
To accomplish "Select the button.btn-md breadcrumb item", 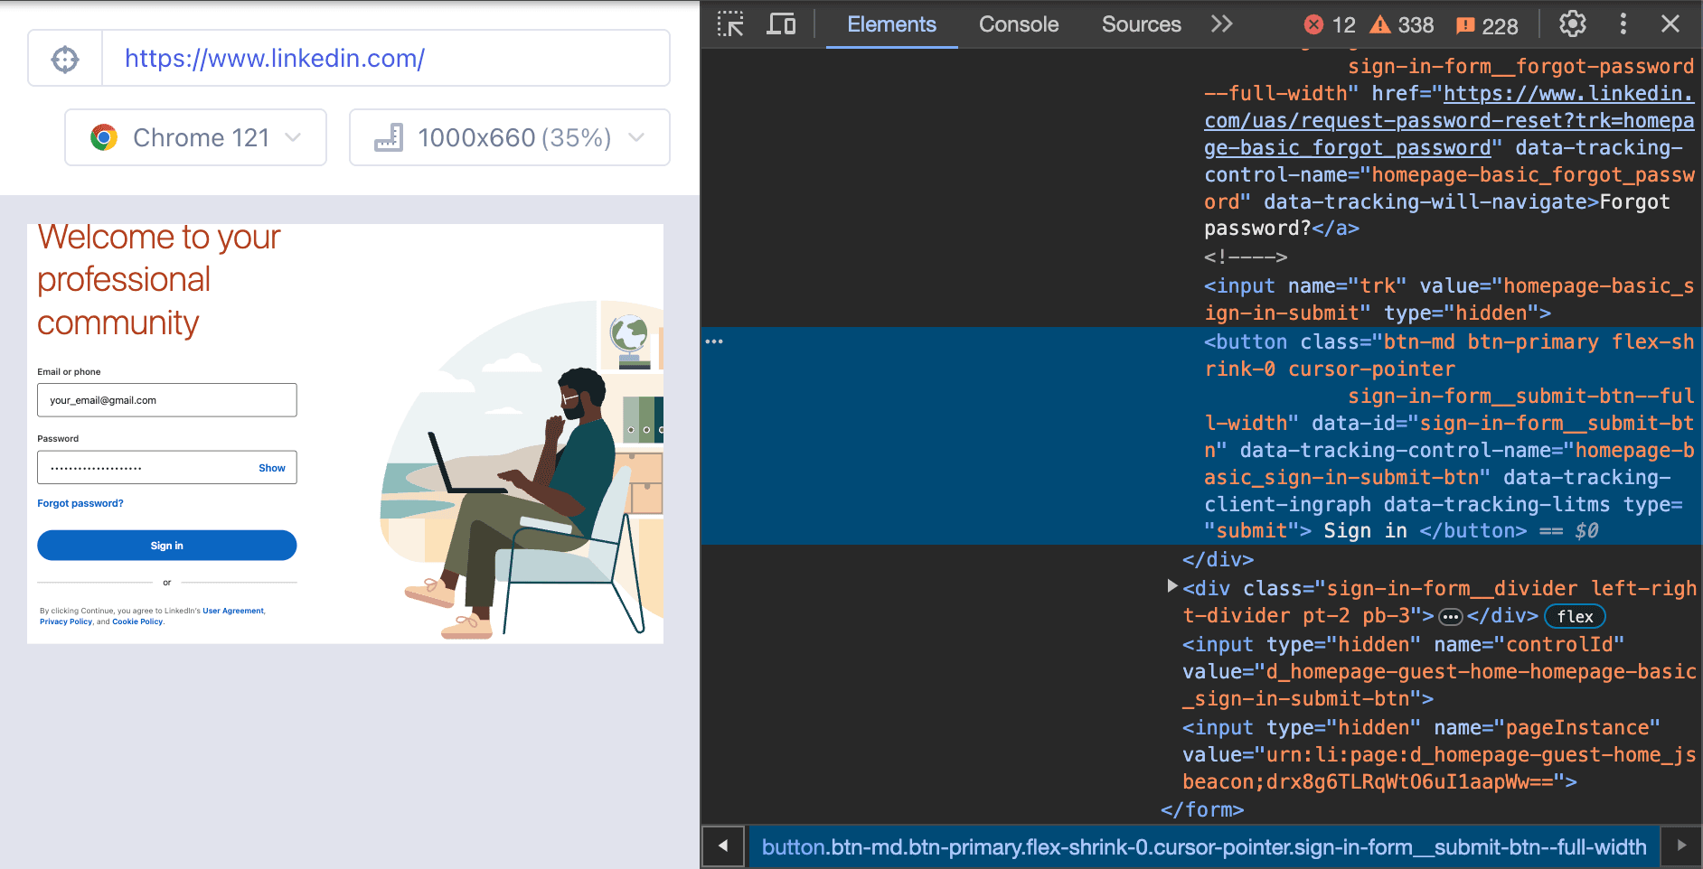I will click(x=1203, y=847).
